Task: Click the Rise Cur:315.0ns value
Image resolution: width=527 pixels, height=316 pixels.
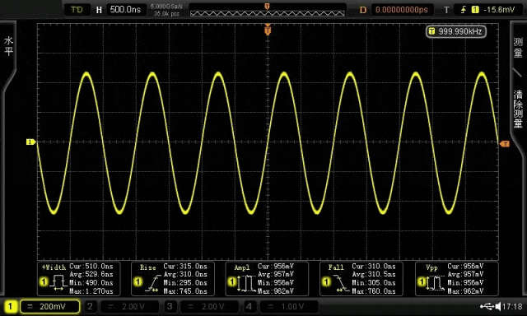Action: [x=185, y=267]
